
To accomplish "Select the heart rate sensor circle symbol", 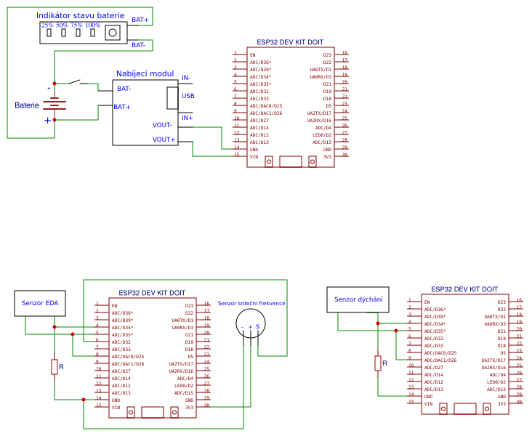I will tap(251, 323).
